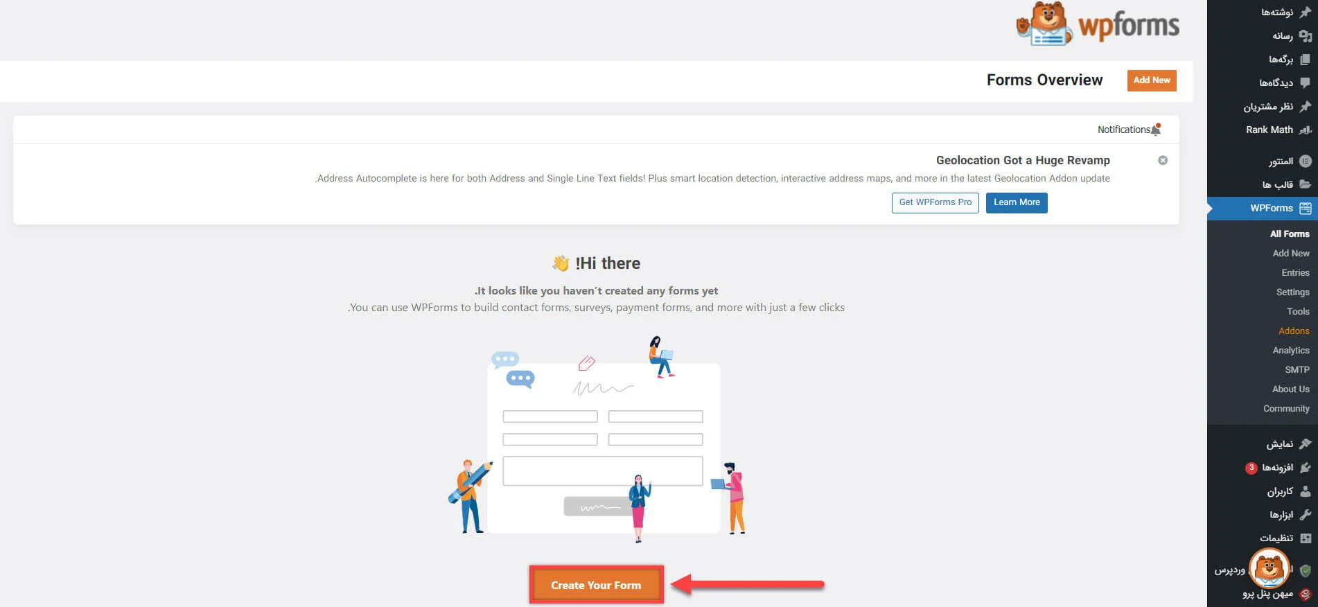Click the Notifications bell icon
This screenshot has width=1318, height=607.
pyautogui.click(x=1156, y=129)
